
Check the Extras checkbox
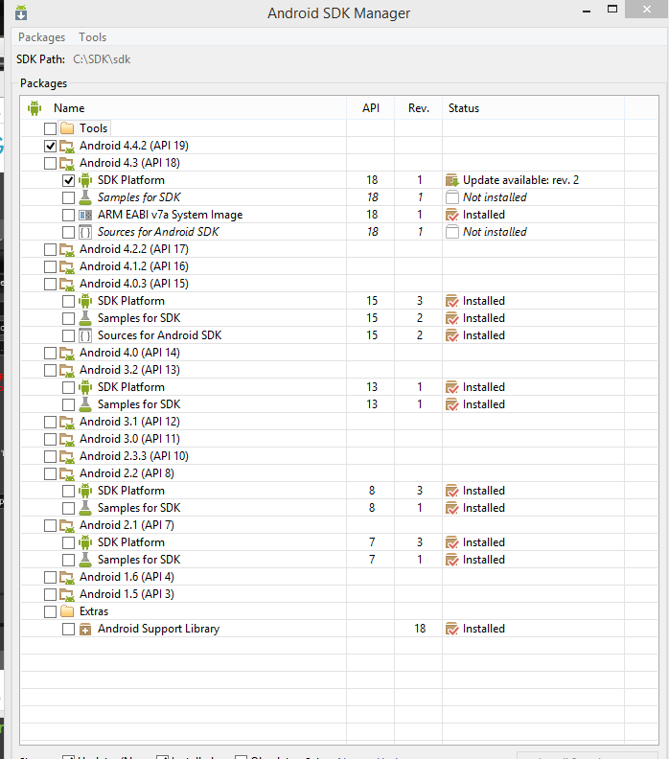pyautogui.click(x=51, y=611)
